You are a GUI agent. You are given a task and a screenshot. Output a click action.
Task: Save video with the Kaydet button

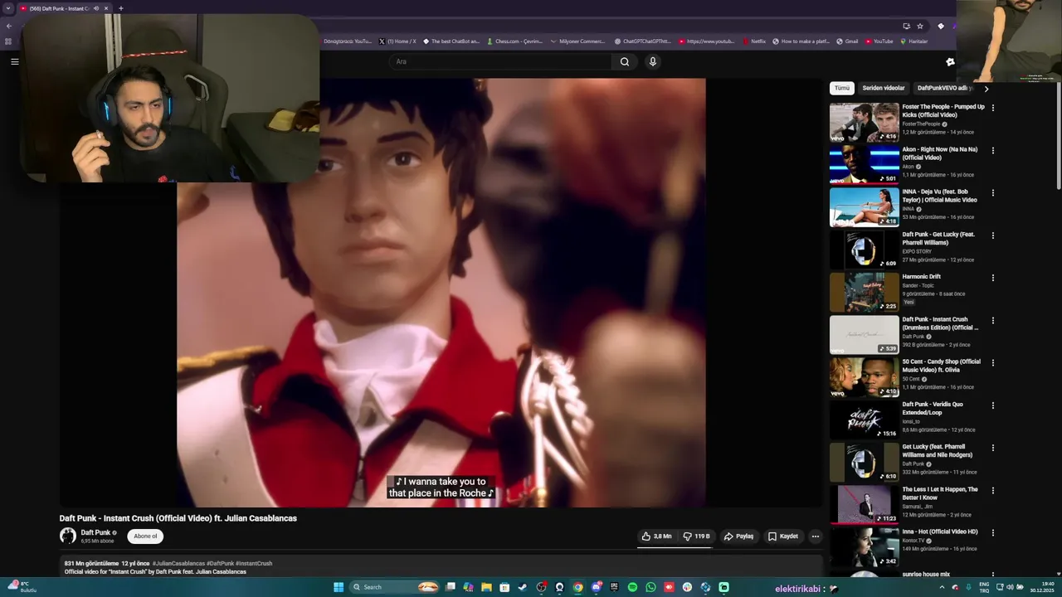[782, 536]
